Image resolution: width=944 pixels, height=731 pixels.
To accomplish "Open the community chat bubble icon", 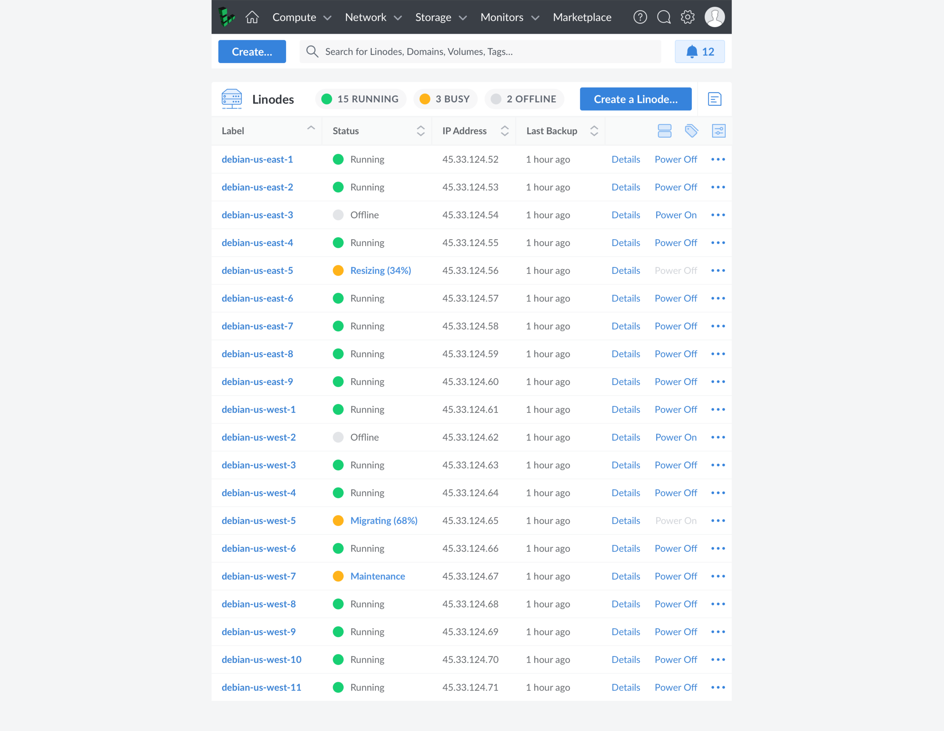I will [664, 17].
